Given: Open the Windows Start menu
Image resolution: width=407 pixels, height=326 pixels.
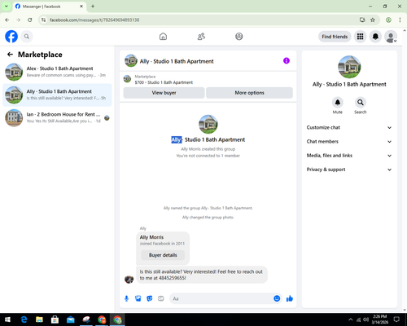Looking at the screenshot, I should pyautogui.click(x=7, y=319).
